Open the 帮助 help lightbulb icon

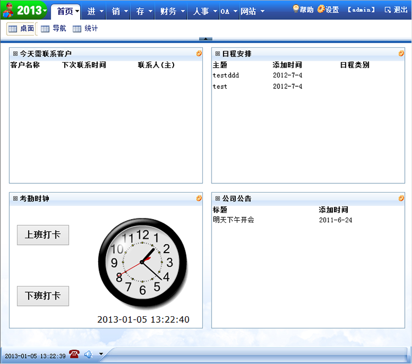pyautogui.click(x=296, y=9)
